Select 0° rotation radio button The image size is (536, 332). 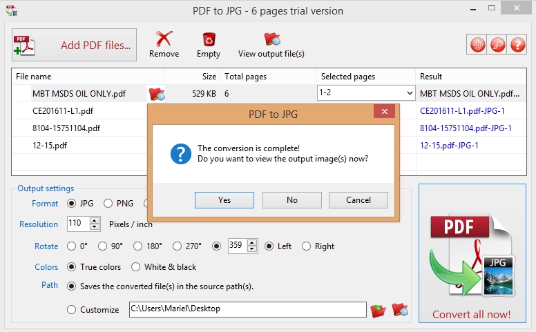pos(71,246)
